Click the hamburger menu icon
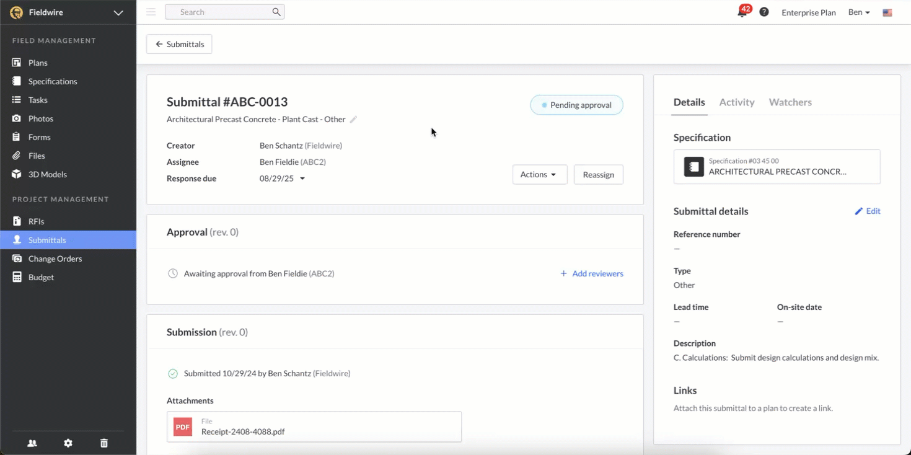The width and height of the screenshot is (911, 455). 151,12
